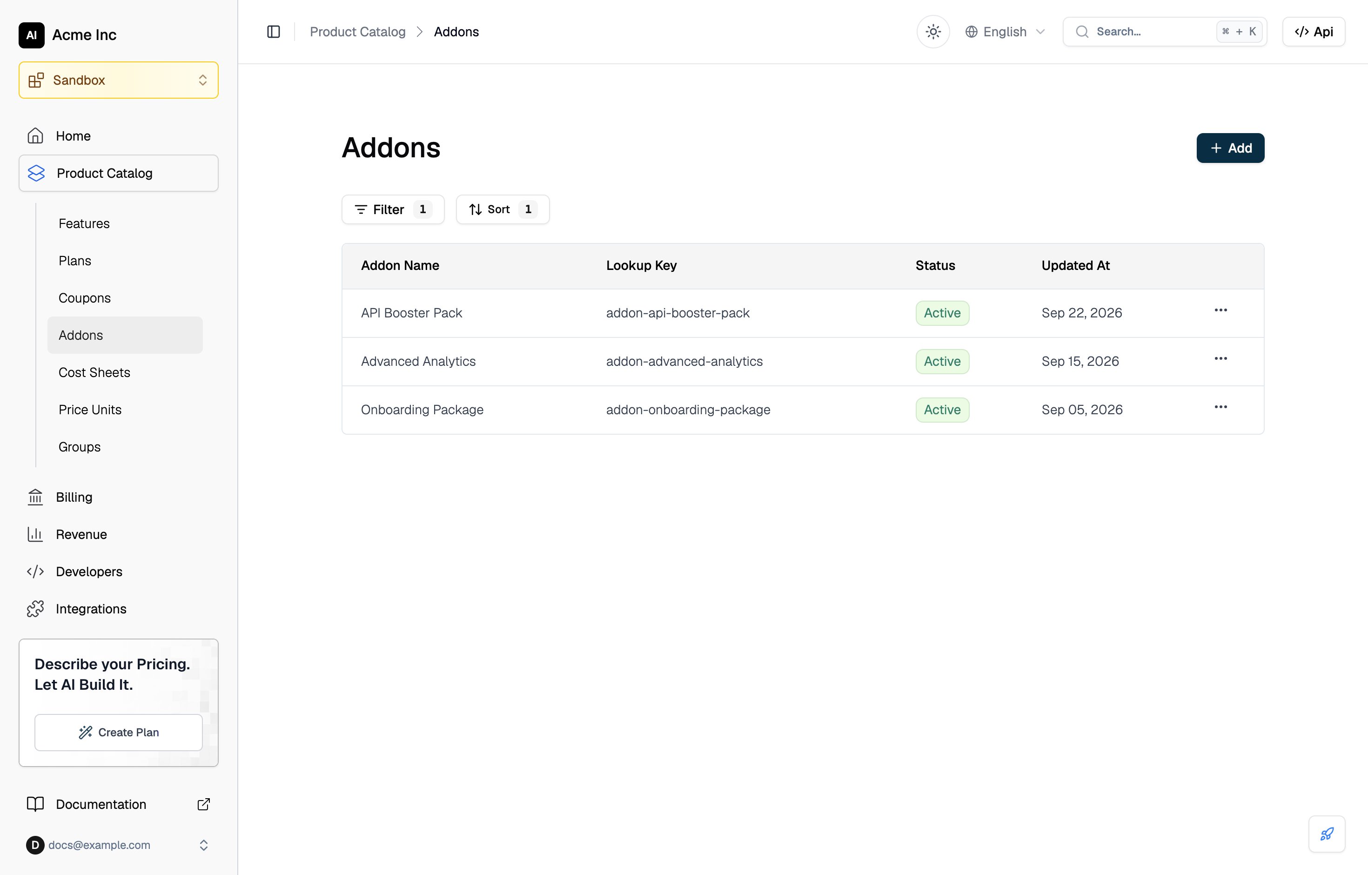Open actions menu for API Booster Pack

click(x=1220, y=310)
